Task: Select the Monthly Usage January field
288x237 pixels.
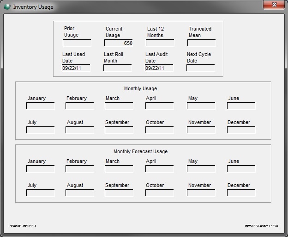Action: [x=41, y=106]
